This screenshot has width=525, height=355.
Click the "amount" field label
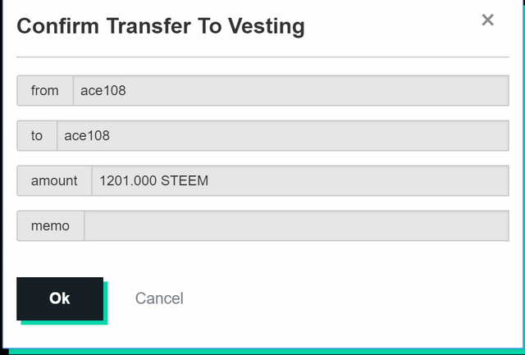click(x=54, y=180)
